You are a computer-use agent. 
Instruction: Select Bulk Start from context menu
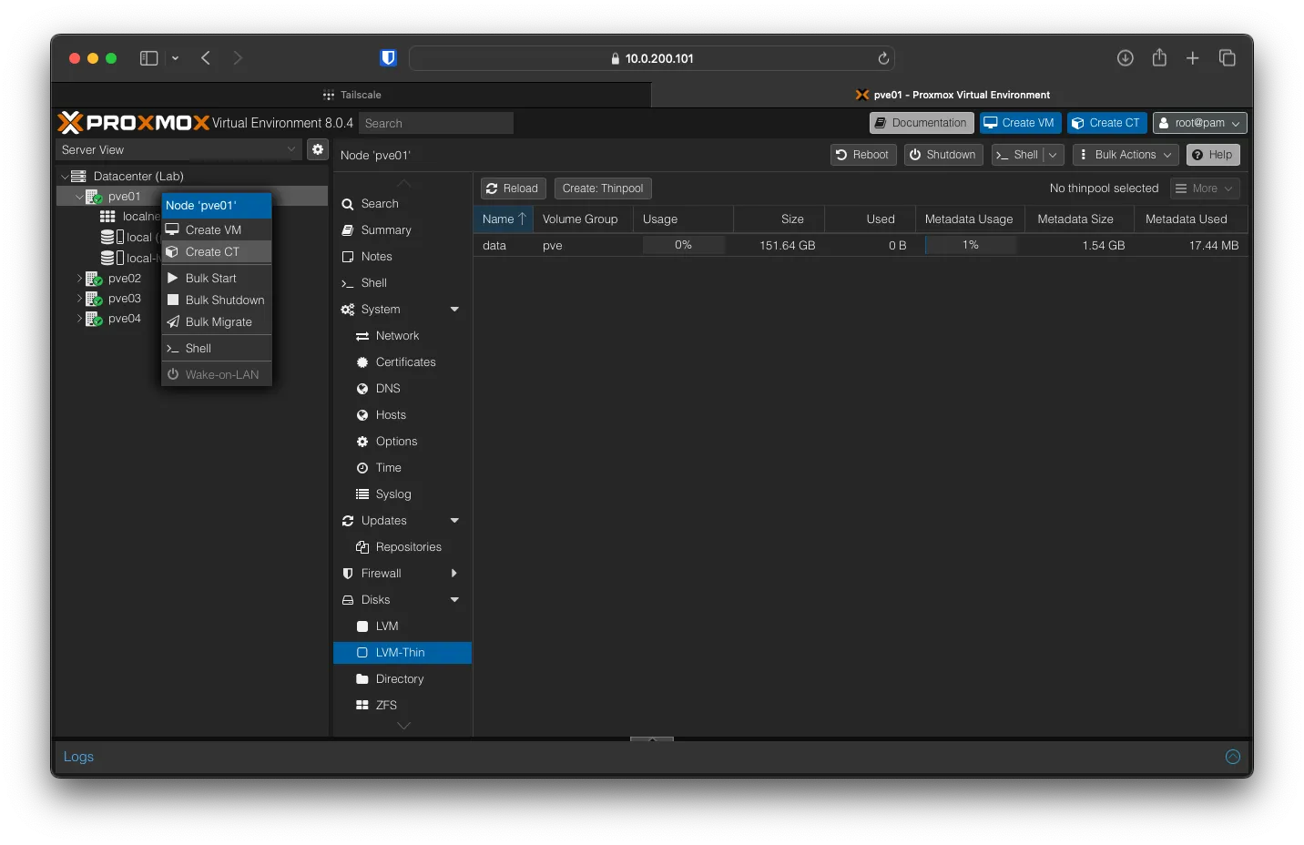pos(217,279)
